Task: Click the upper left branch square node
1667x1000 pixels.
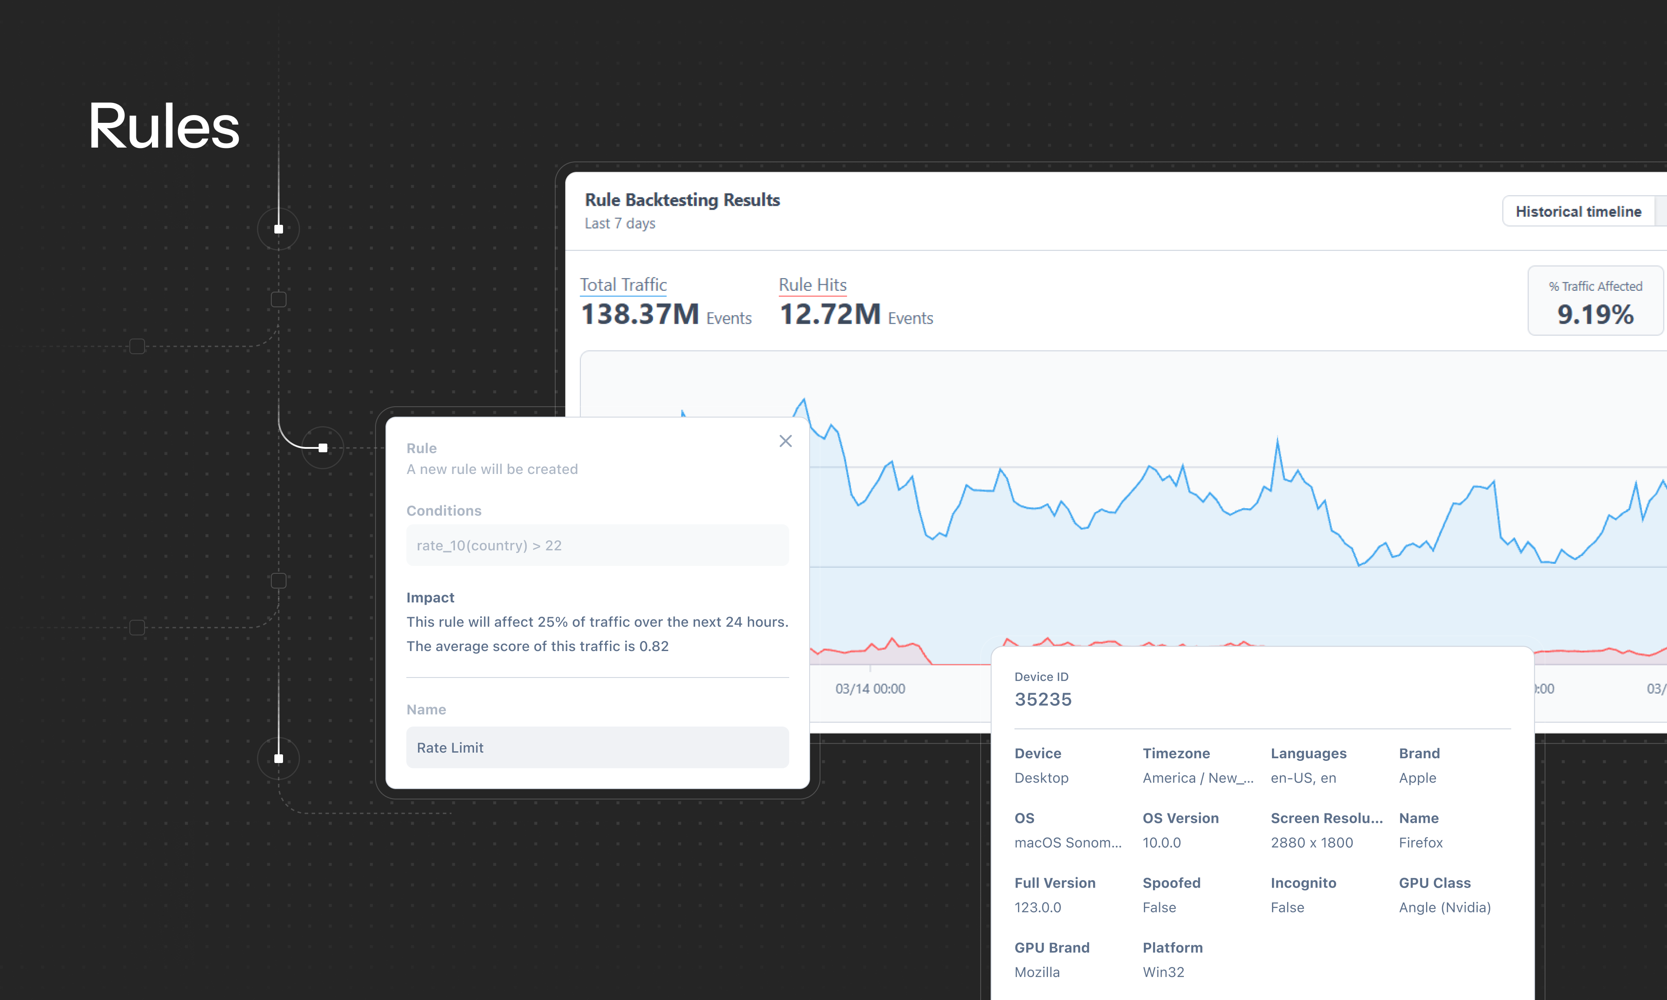Action: click(137, 346)
